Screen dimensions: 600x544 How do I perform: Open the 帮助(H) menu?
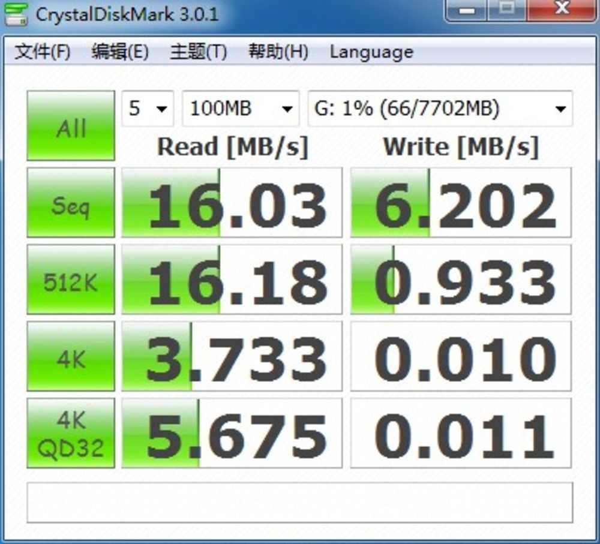click(278, 52)
